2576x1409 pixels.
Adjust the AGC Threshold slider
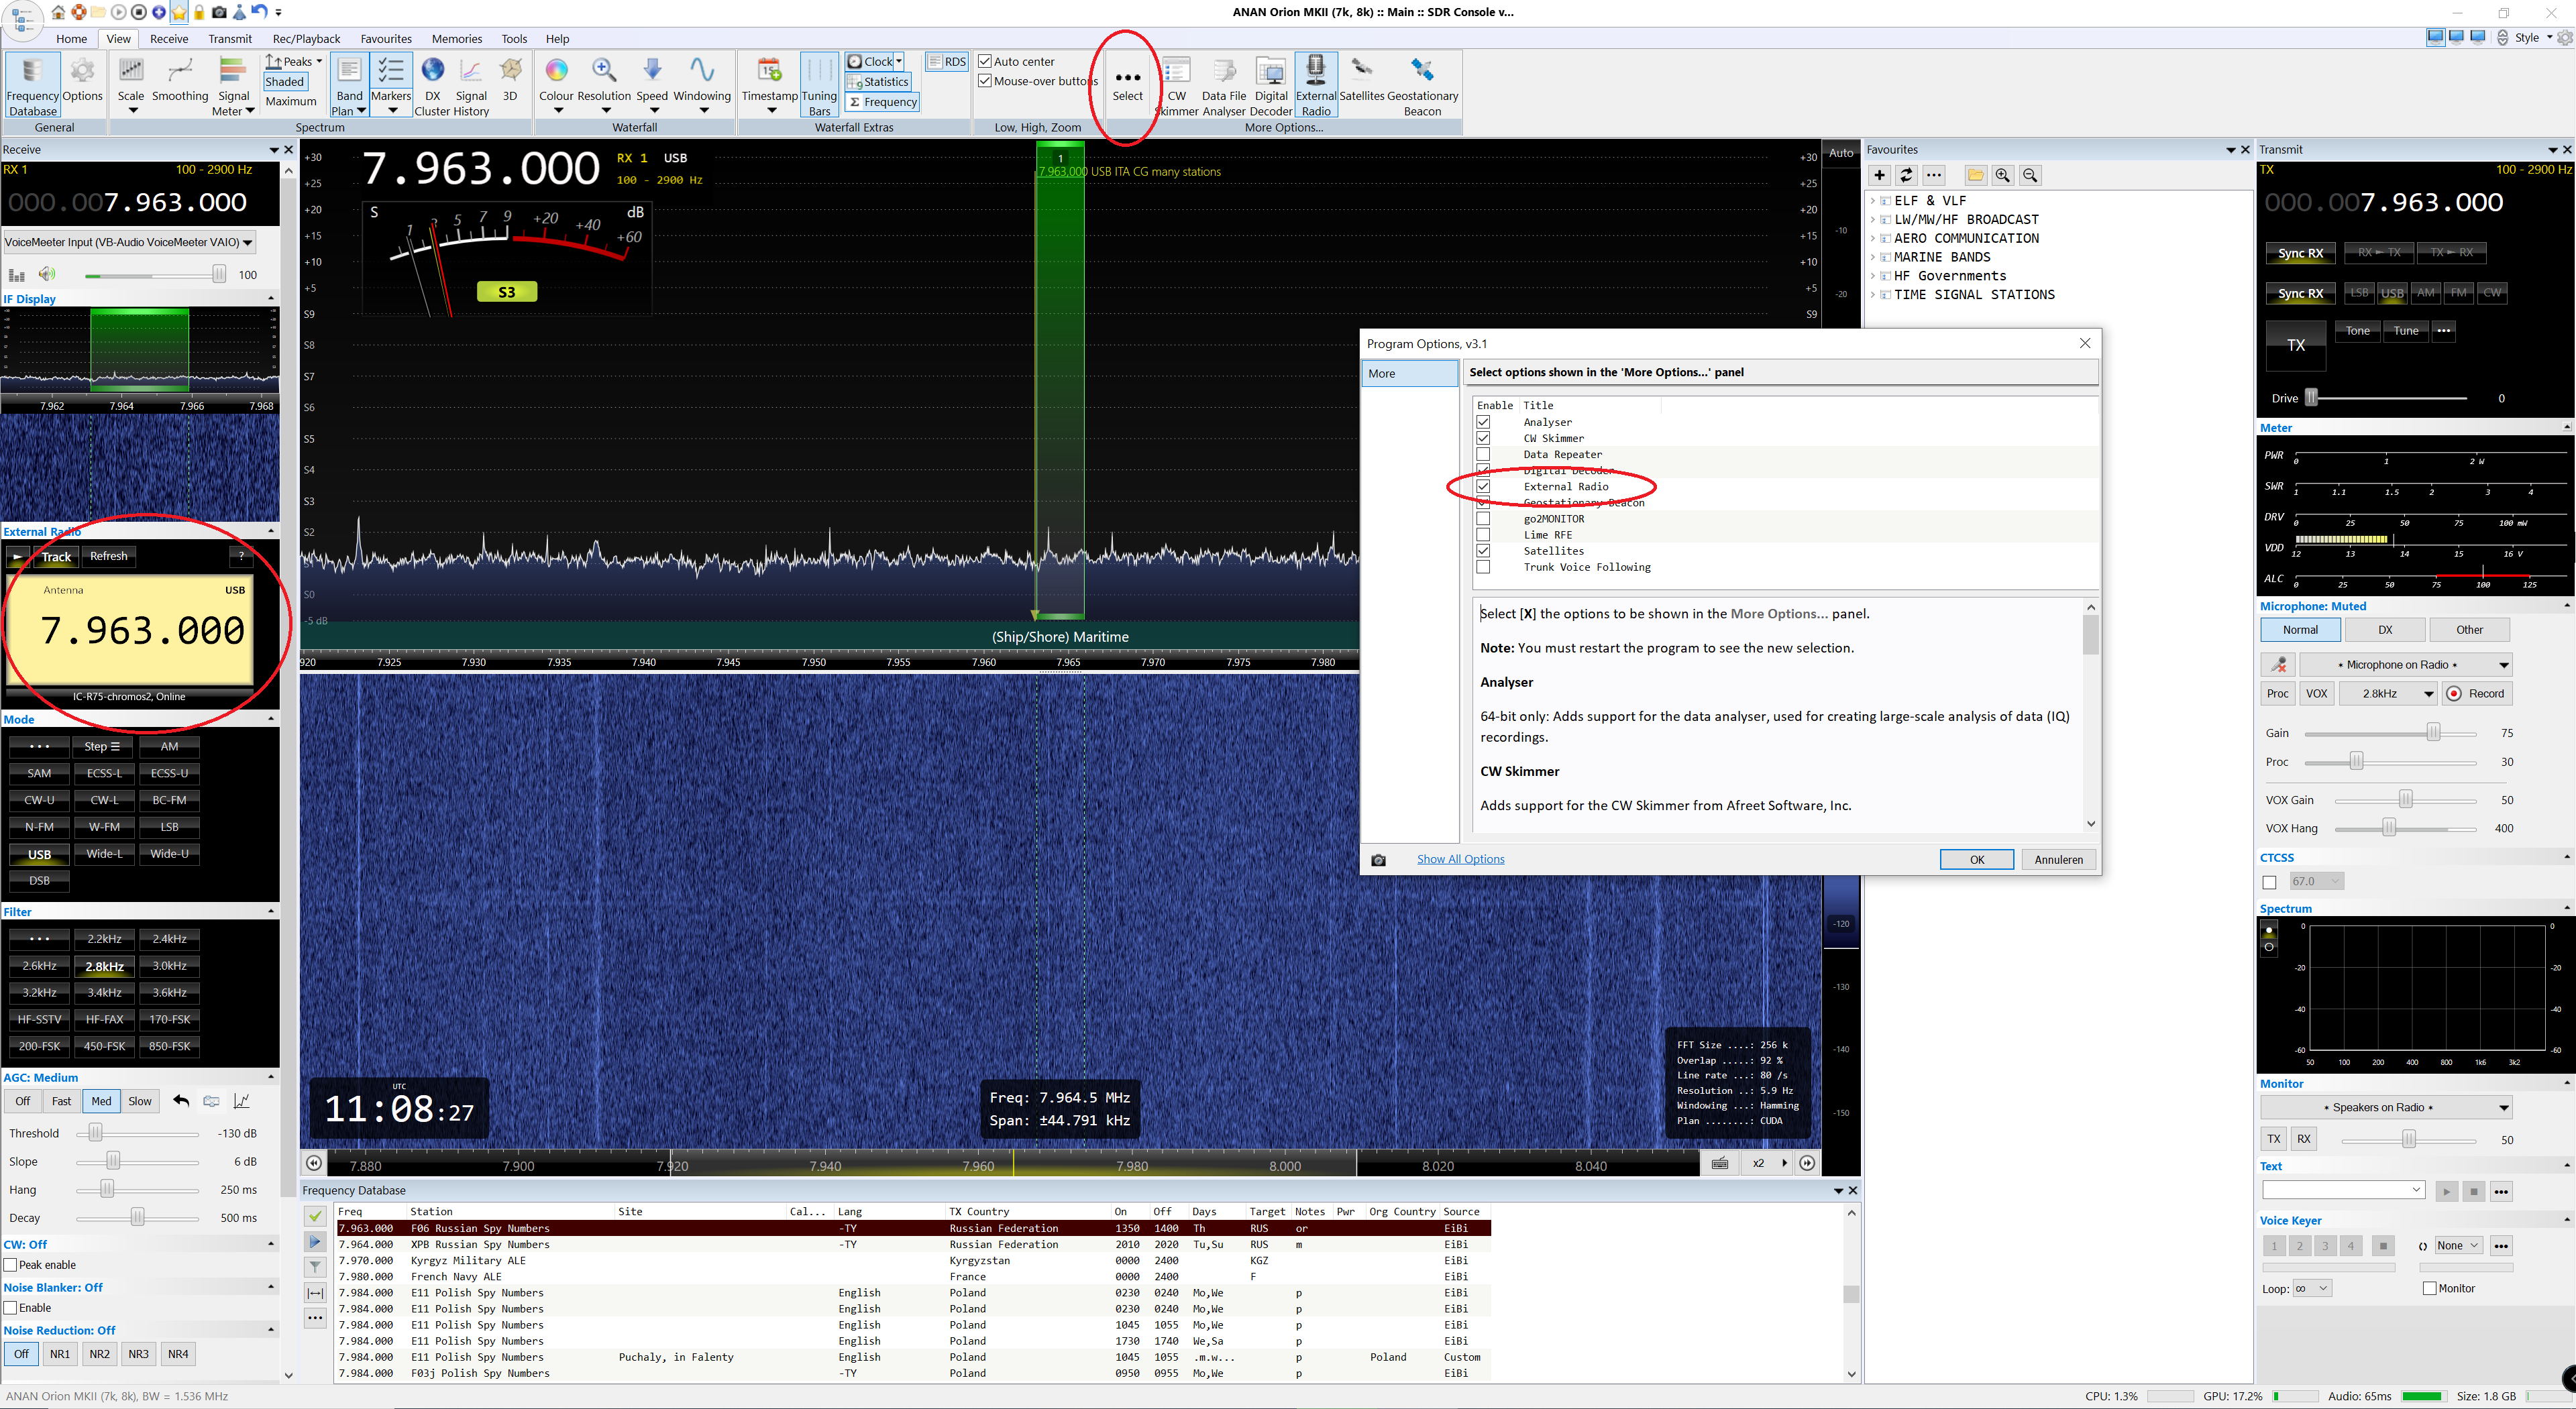(96, 1133)
